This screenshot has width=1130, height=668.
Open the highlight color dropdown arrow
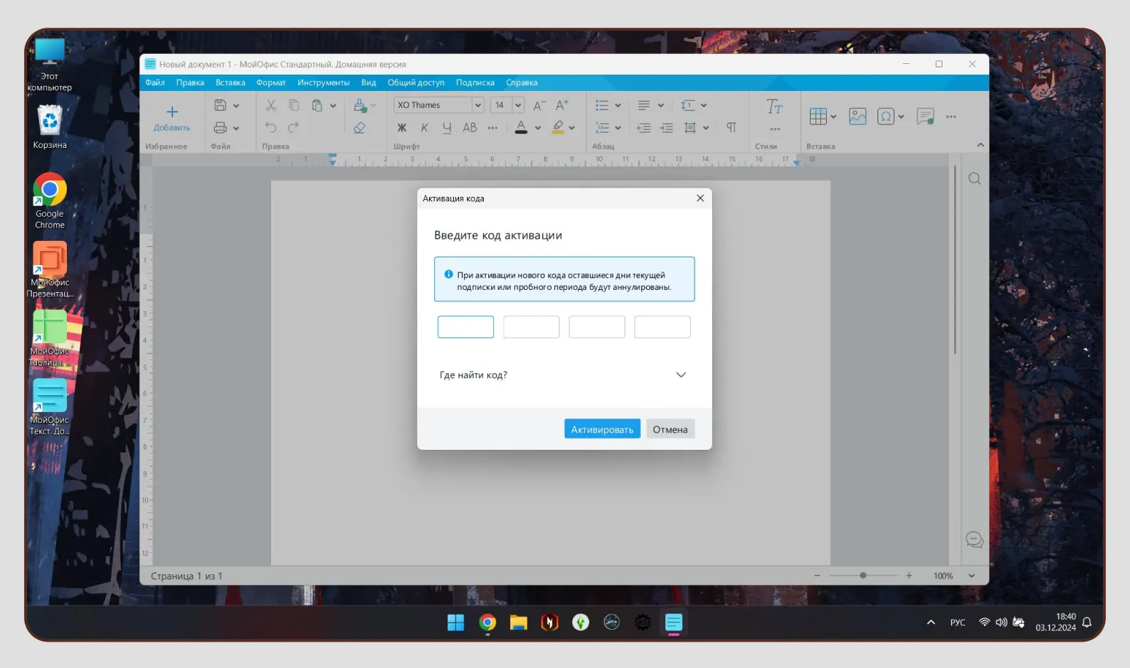coord(572,129)
